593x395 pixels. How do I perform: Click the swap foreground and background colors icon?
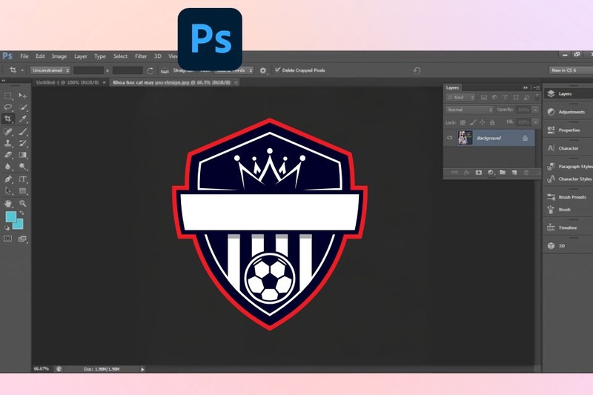click(x=21, y=213)
